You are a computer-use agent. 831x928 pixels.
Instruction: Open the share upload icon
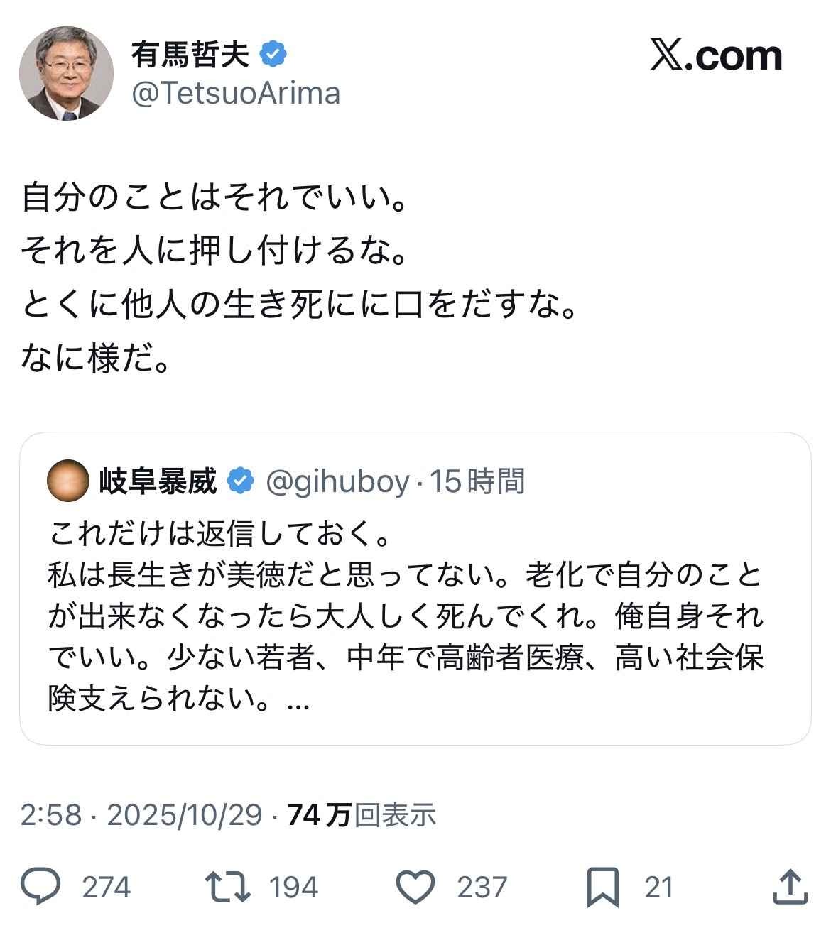790,887
